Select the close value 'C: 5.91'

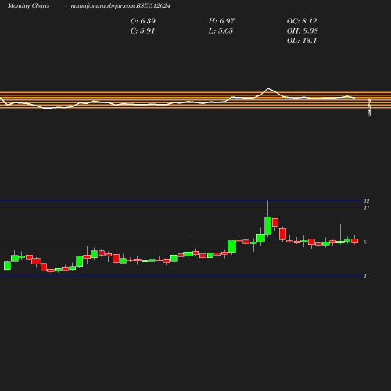click(x=142, y=31)
